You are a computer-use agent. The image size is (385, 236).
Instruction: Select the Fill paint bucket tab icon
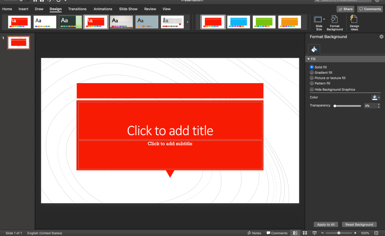click(x=314, y=49)
